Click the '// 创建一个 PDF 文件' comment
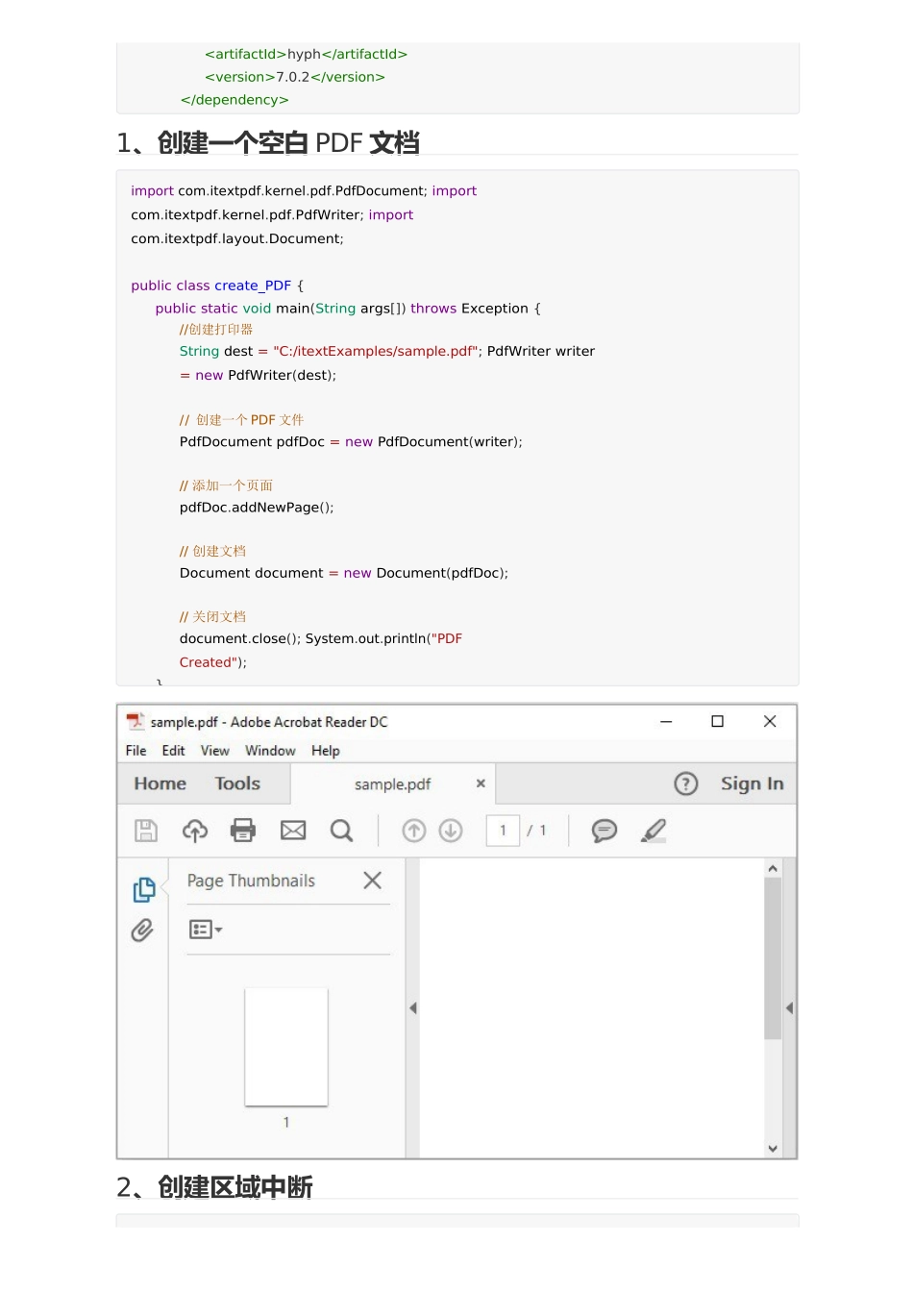 241,420
